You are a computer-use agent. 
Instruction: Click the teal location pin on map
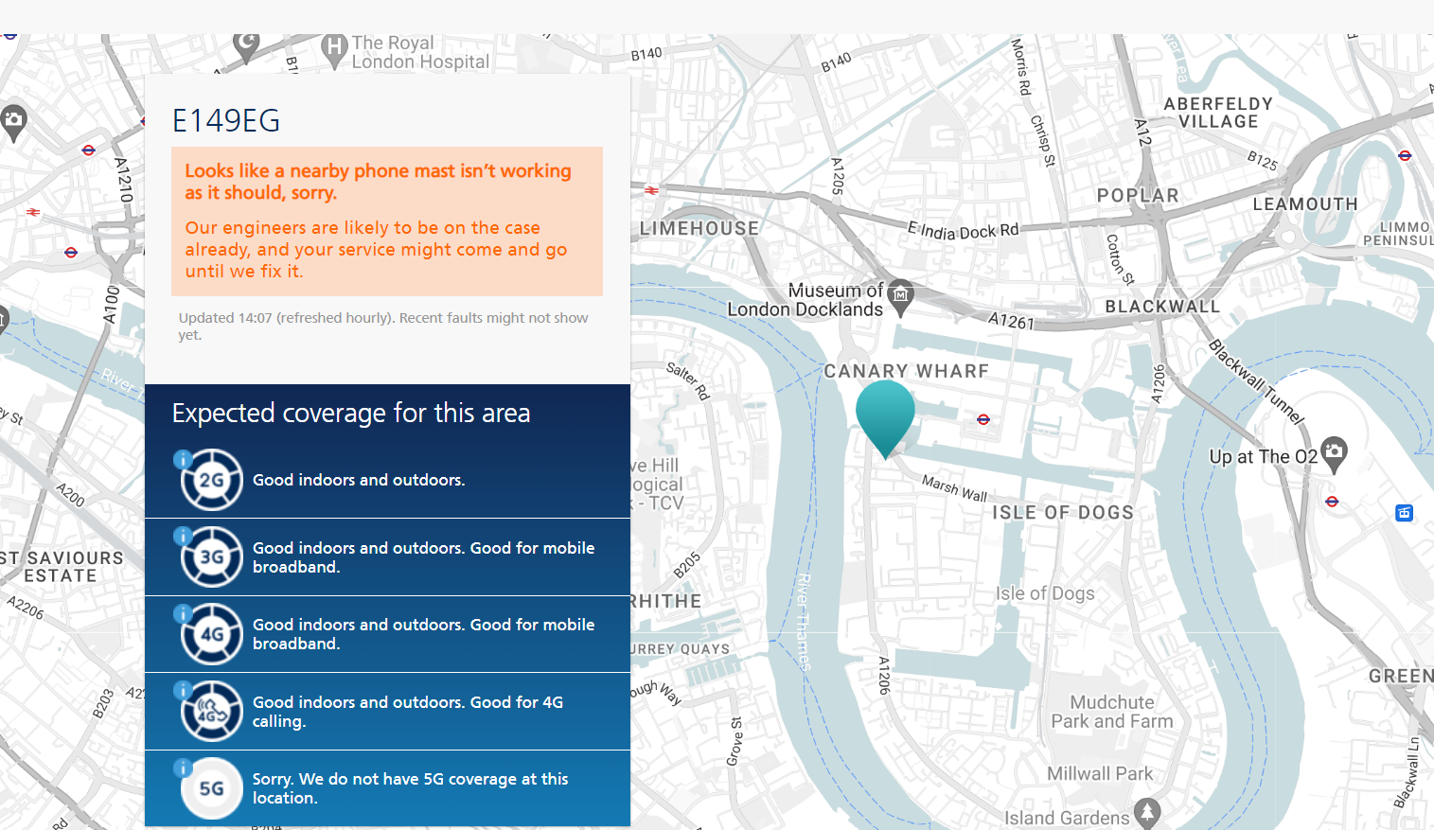(x=885, y=415)
